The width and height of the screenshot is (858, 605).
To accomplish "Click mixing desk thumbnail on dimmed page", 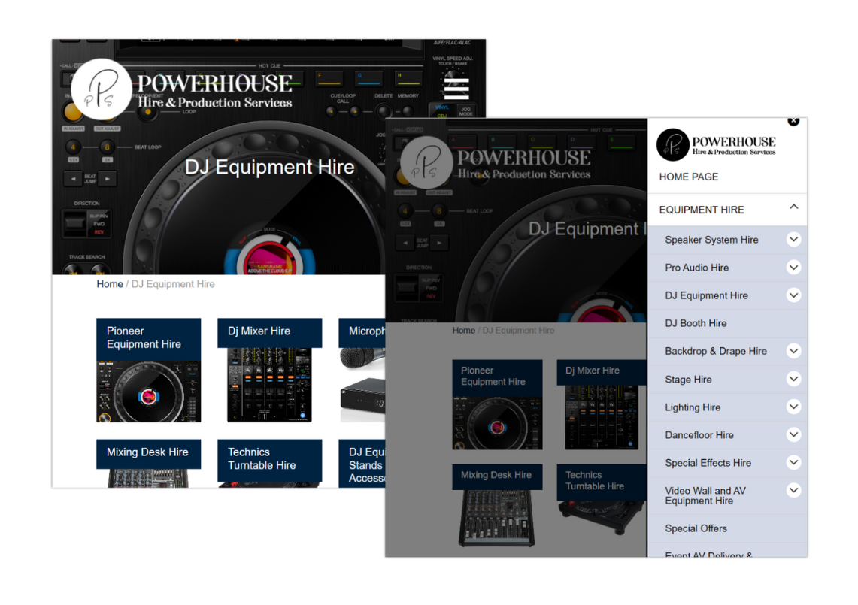I will 497,518.
